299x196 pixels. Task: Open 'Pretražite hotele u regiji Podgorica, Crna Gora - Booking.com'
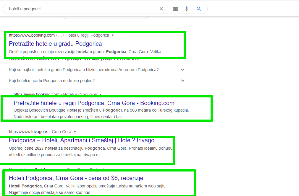coord(94,103)
